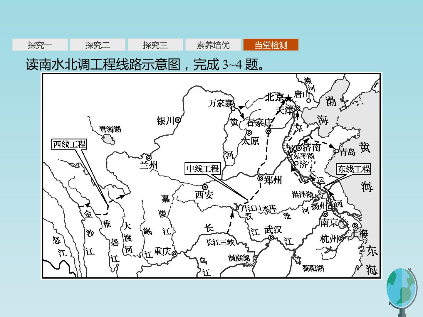The height and width of the screenshot is (317, 423).
Task: Click the 鄱阳湖 label
Action: [x=313, y=268]
